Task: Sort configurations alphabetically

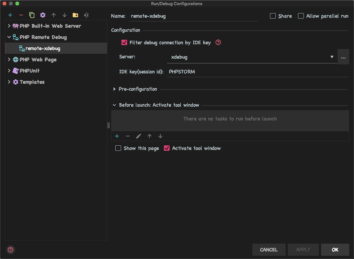Action: pos(86,15)
